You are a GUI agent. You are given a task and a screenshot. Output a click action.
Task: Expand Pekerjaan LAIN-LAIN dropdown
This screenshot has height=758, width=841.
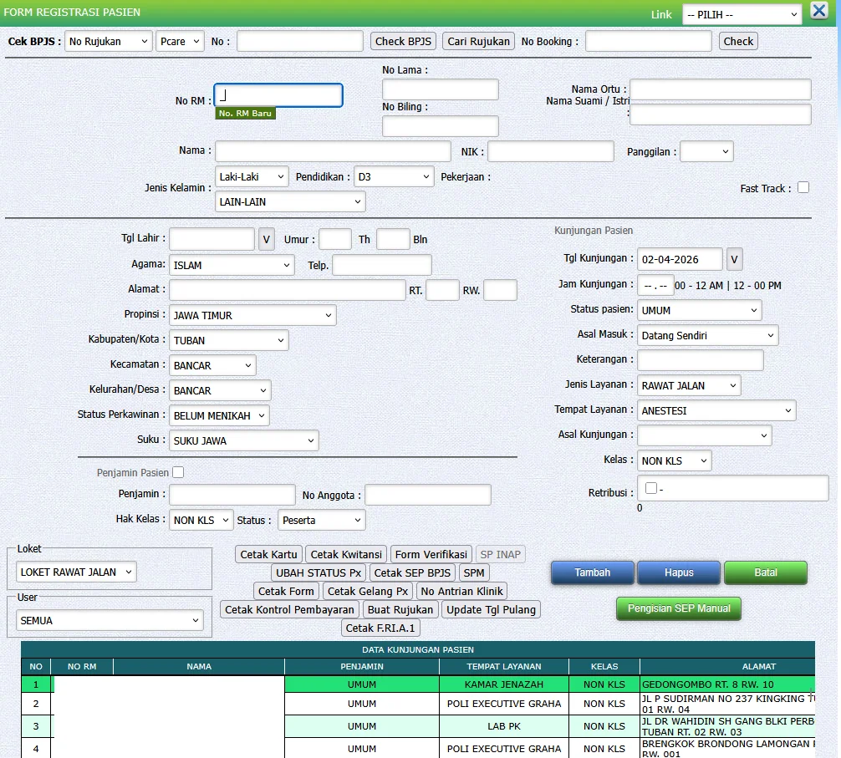pos(290,202)
